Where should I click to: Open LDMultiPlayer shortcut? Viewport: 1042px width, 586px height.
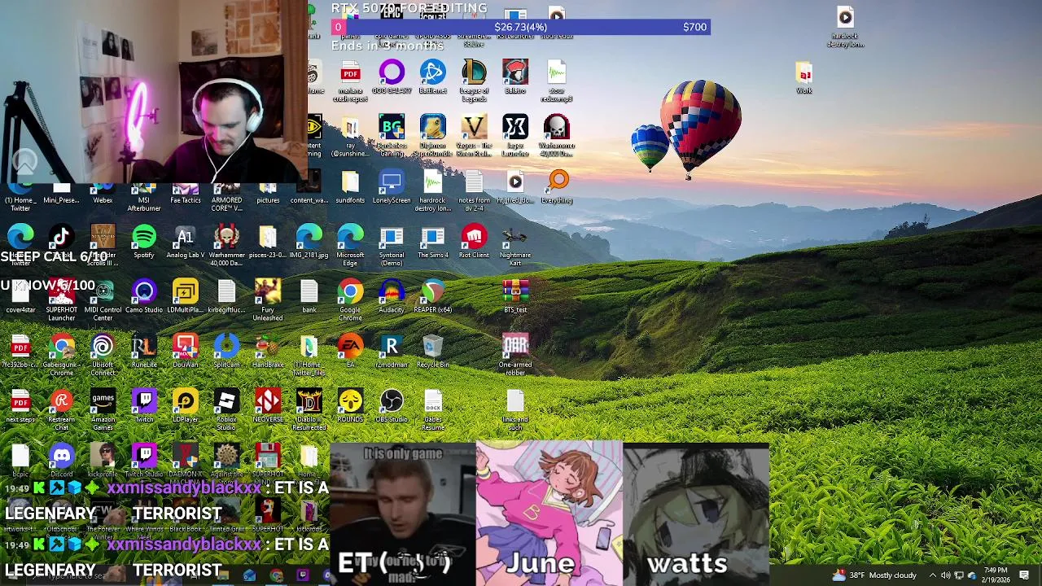point(186,297)
